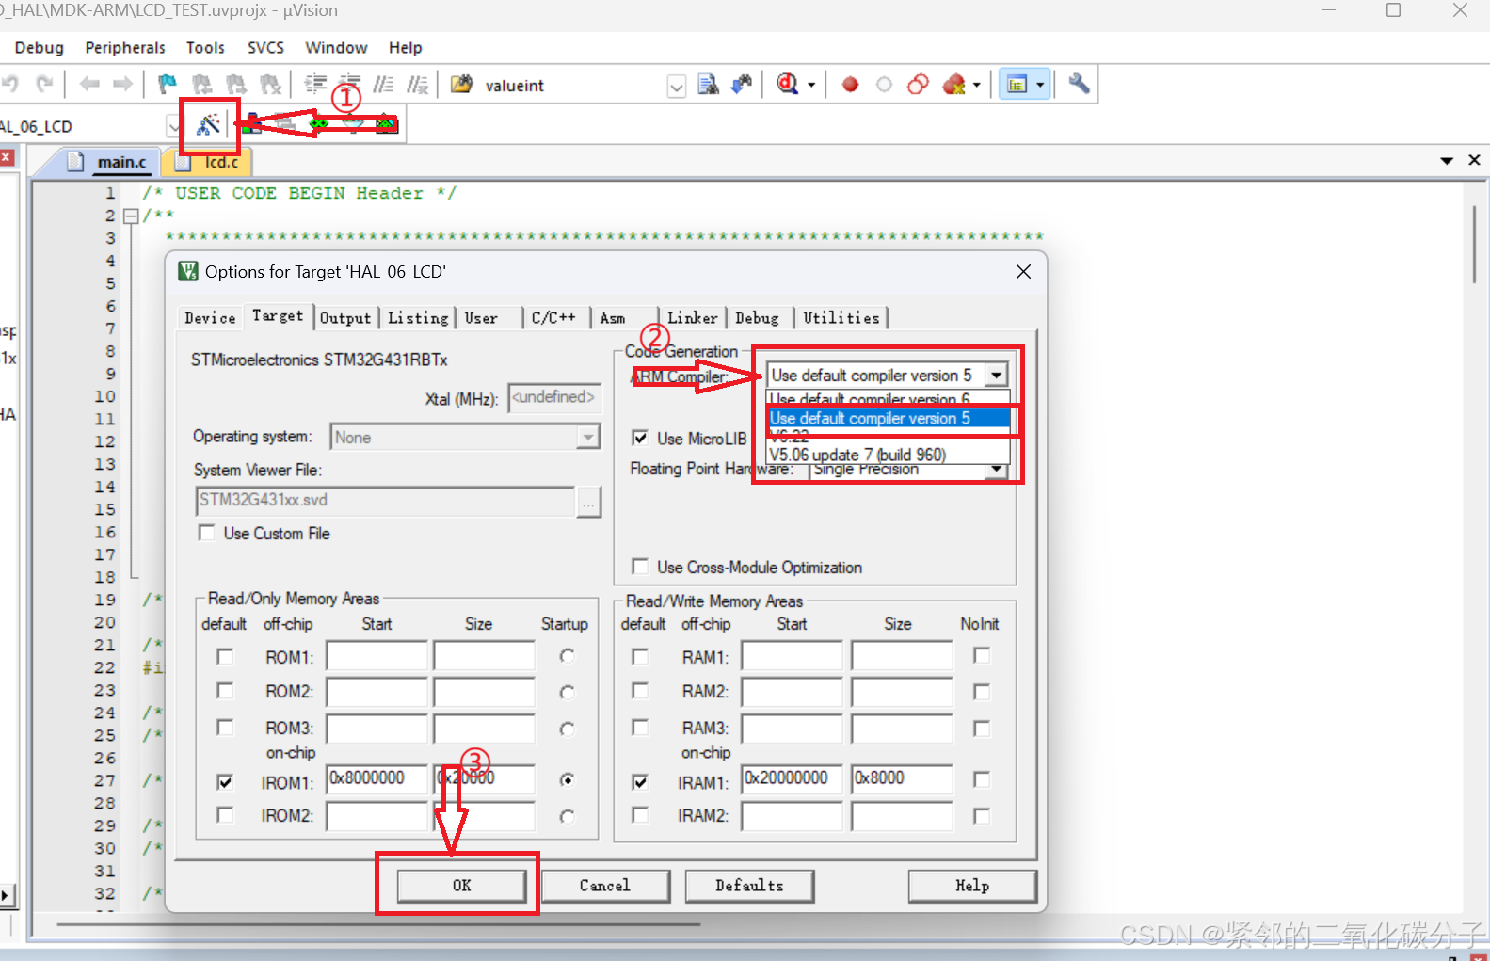The height and width of the screenshot is (961, 1490).
Task: Click the Navigate Forwards arrow icon
Action: click(123, 85)
